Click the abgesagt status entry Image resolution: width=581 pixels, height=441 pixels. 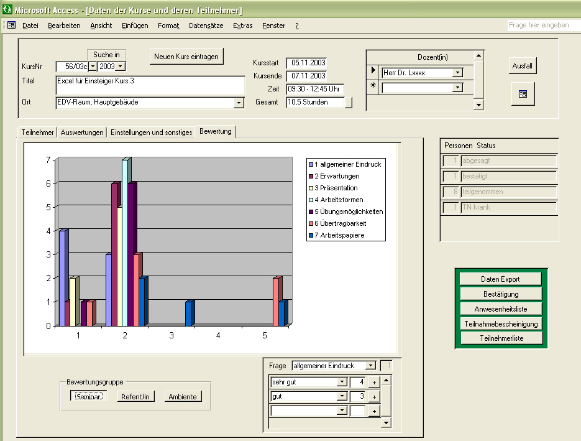click(x=508, y=160)
